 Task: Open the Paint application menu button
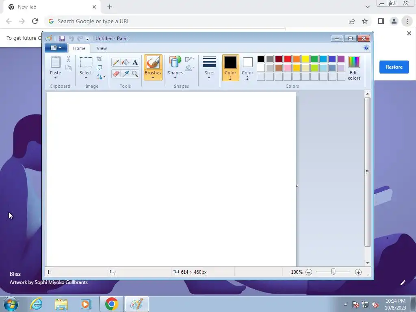coord(56,48)
